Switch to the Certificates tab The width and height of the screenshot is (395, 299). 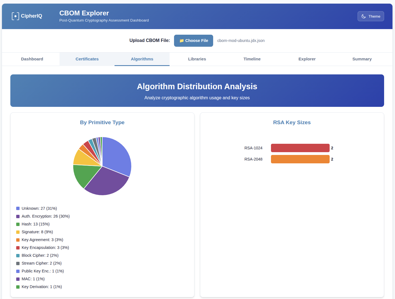click(x=87, y=59)
